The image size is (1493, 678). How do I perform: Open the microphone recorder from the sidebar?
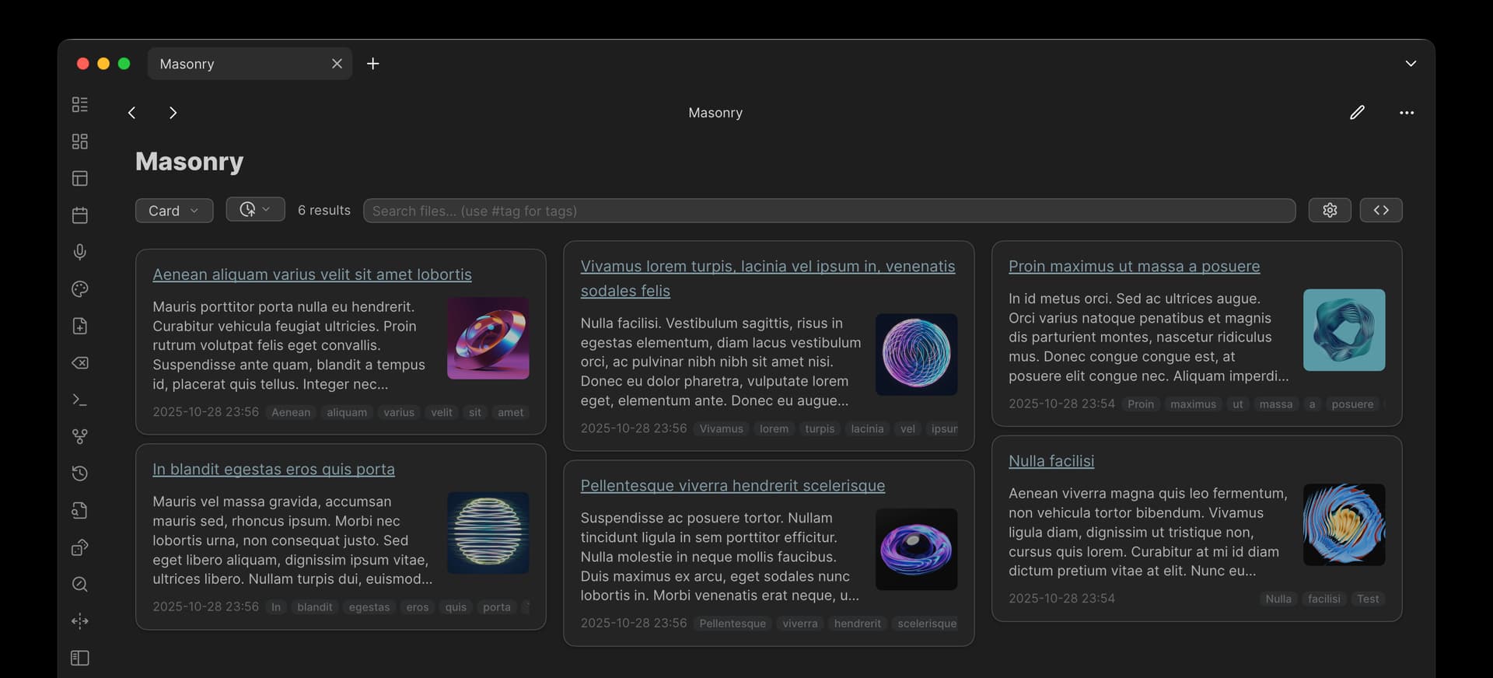coord(80,252)
